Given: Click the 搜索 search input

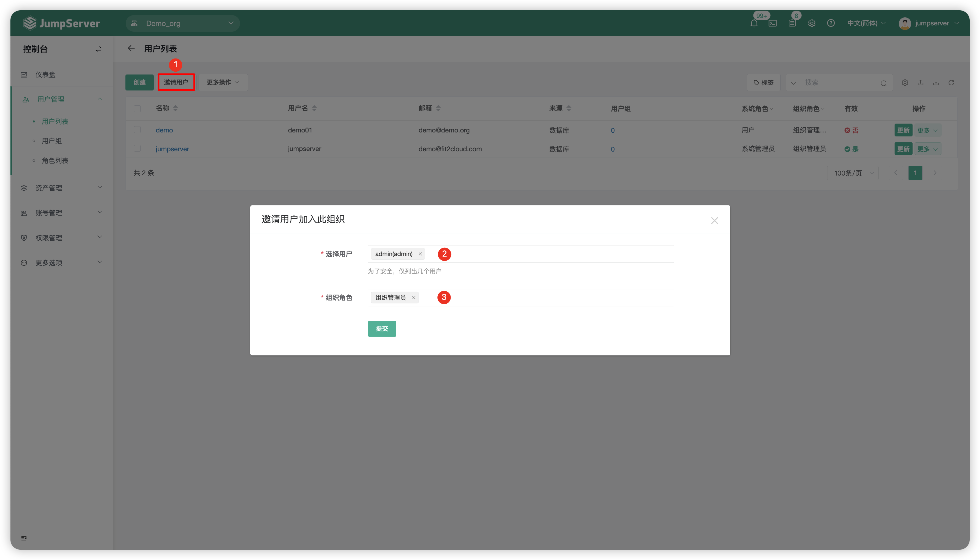Looking at the screenshot, I should pos(839,83).
